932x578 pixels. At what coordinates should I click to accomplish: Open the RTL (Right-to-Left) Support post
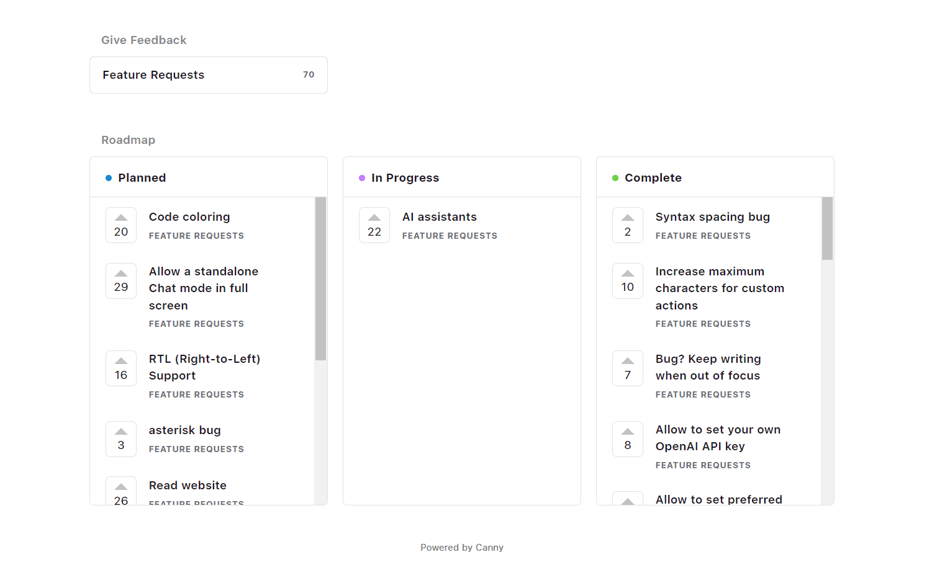click(x=204, y=367)
